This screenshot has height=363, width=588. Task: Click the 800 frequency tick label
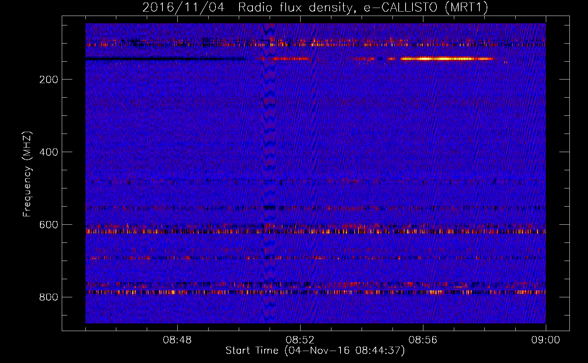49,297
